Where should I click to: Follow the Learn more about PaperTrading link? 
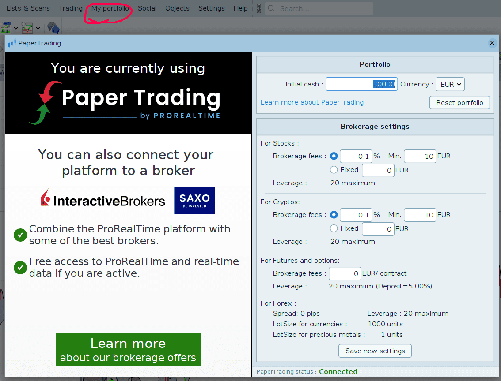tap(312, 102)
